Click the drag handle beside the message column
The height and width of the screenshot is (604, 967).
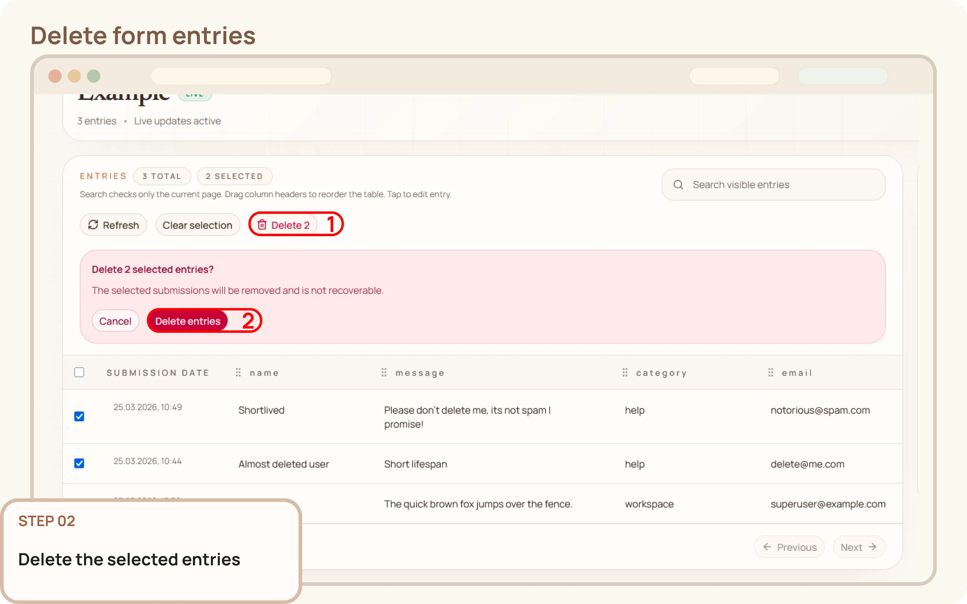384,372
